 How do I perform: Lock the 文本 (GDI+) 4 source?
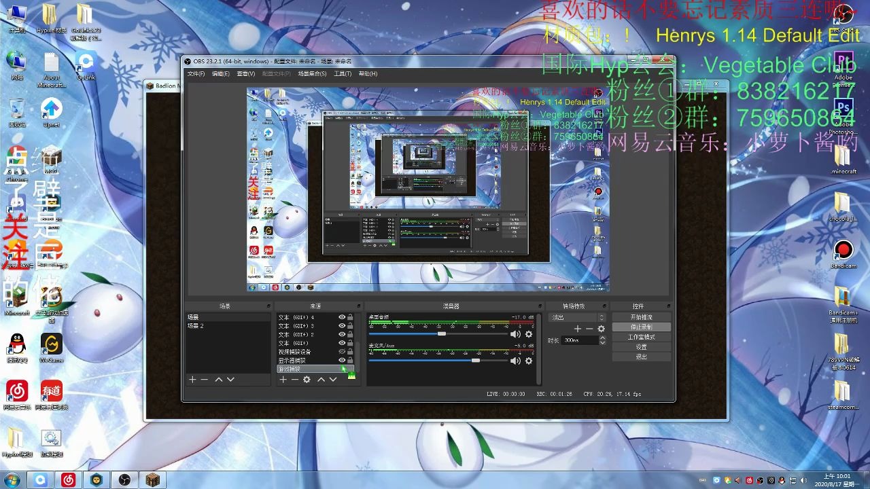(350, 317)
